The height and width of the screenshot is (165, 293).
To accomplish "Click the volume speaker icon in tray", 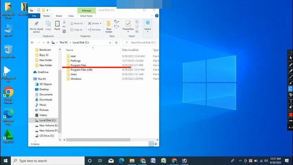I will click(x=266, y=161).
